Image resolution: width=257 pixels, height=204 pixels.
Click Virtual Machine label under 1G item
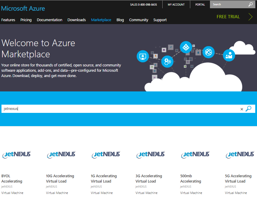[102, 193]
